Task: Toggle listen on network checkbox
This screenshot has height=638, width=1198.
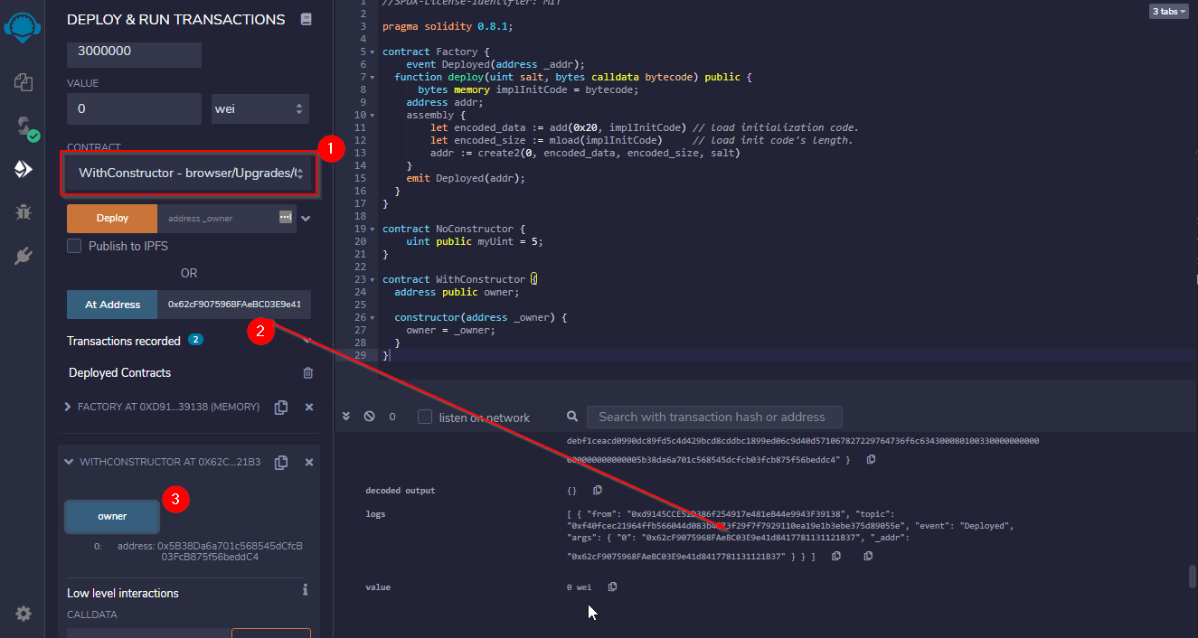Action: click(425, 417)
